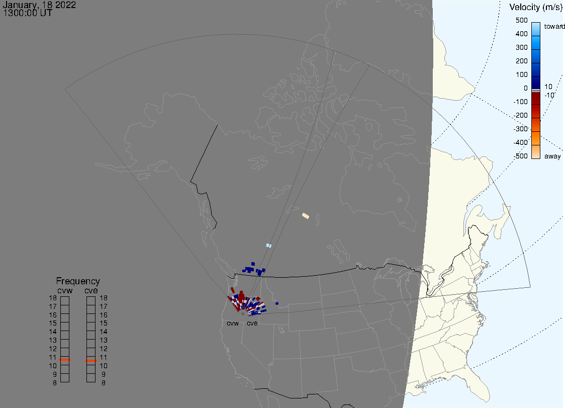Click the -10 threshold label beside colorbar
The image size is (565, 408).
tap(549, 95)
